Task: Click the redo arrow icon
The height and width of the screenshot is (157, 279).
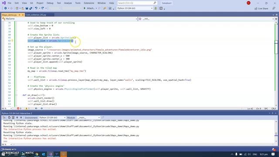Action: click(x=43, y=8)
